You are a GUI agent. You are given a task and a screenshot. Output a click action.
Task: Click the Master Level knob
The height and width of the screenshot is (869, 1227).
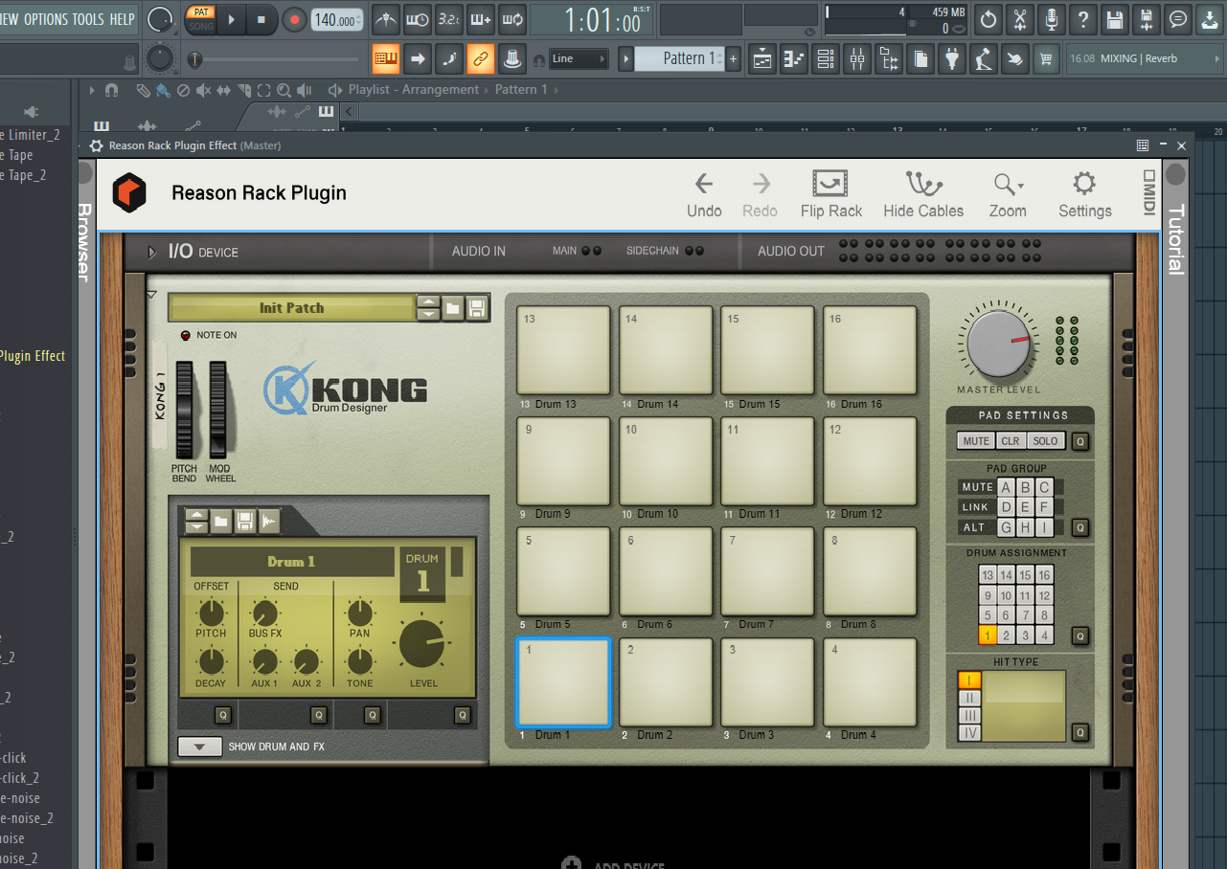tap(999, 345)
